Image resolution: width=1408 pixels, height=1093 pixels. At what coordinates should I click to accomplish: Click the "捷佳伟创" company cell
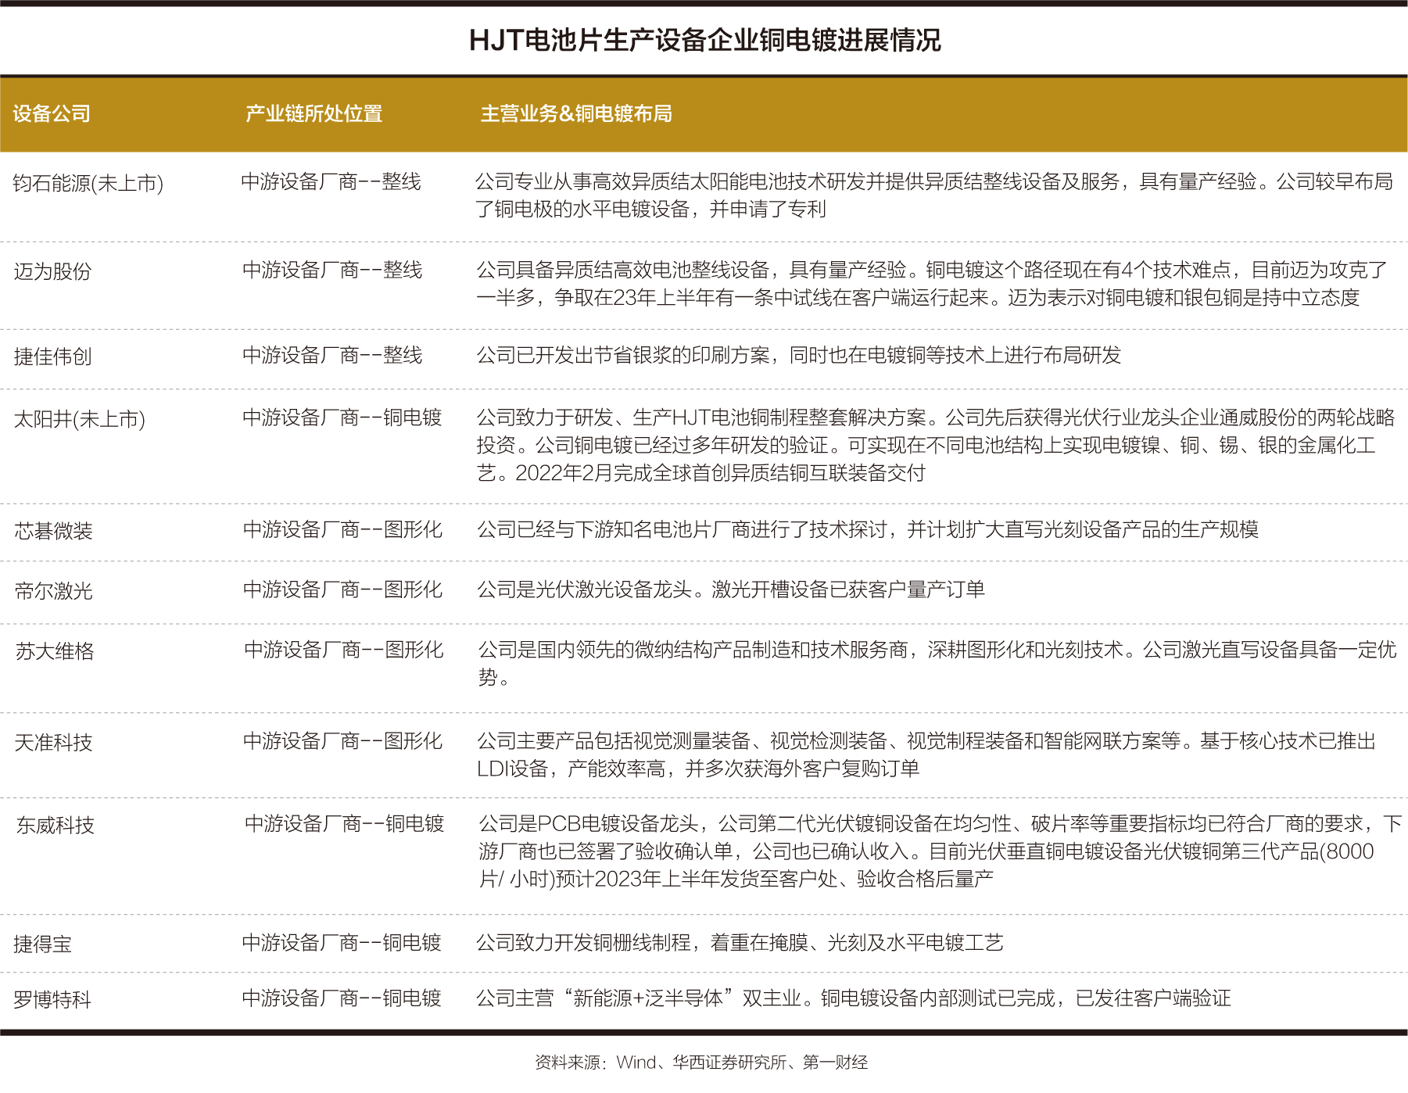point(52,357)
